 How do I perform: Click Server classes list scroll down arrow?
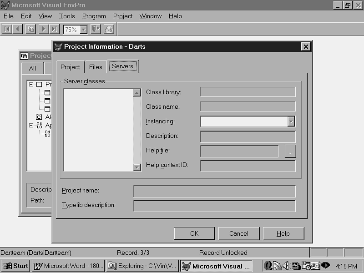click(137, 167)
